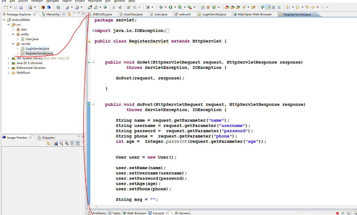Select User.java under the entity package
Image resolution: width=357 pixels, height=215 pixels.
point(32,39)
